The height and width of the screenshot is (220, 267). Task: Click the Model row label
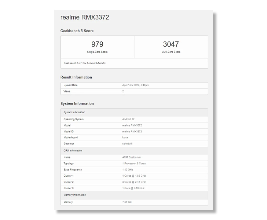click(x=67, y=125)
